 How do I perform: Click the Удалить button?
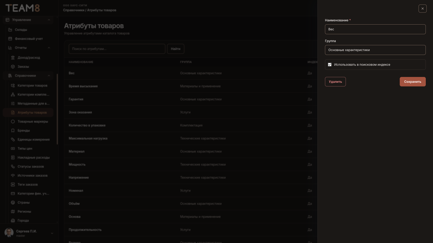(335, 82)
